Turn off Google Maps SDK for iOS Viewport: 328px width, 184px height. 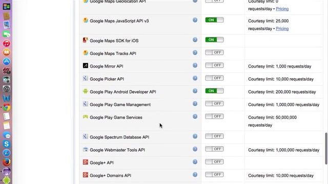(214, 40)
